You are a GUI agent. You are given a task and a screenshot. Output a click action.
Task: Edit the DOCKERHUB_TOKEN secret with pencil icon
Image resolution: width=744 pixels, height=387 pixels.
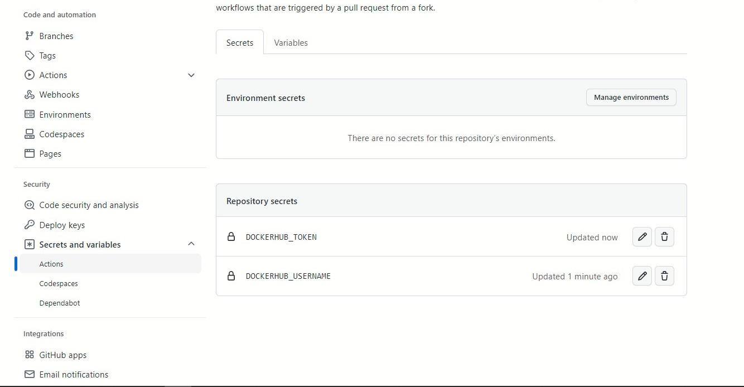pos(642,237)
